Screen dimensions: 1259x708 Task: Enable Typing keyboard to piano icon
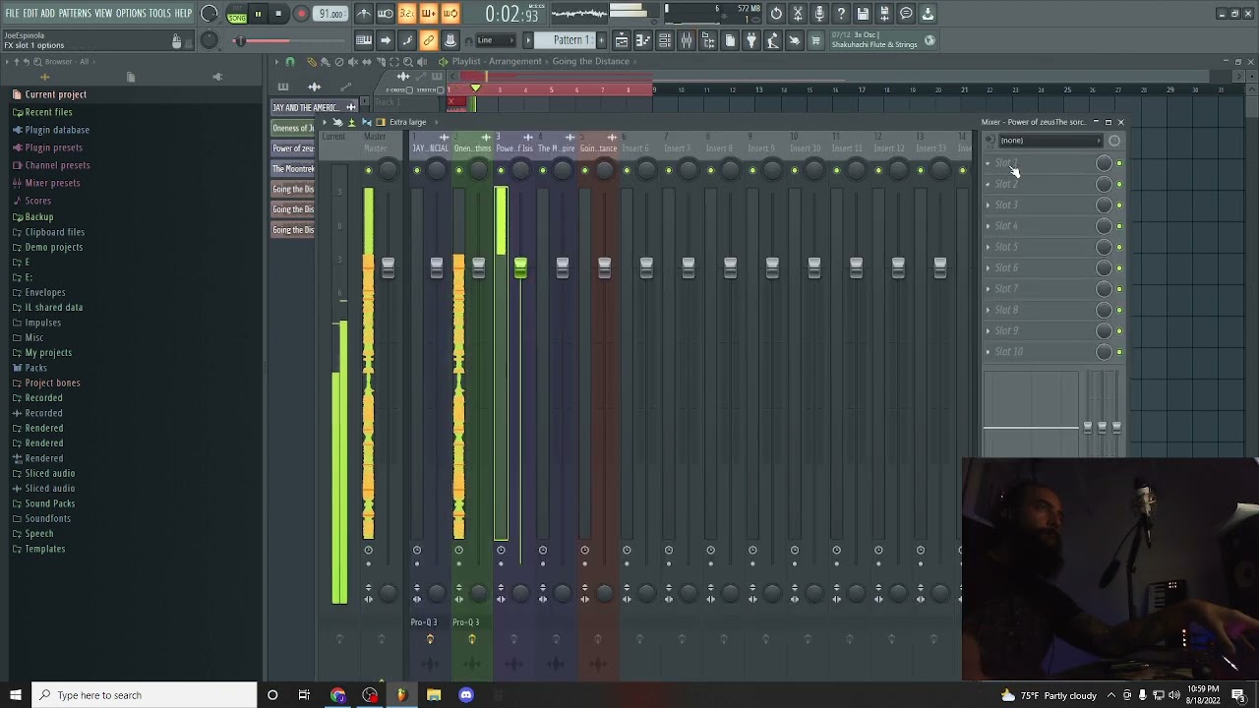364,40
